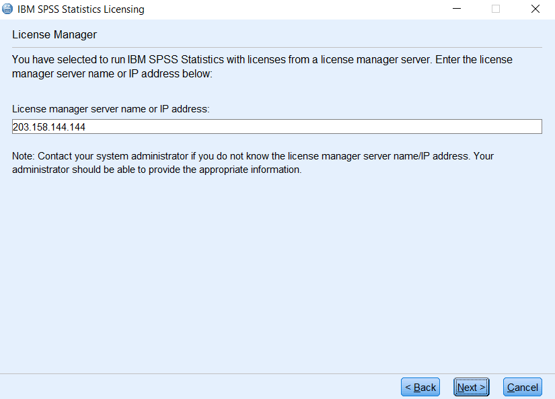Click the empty panel below the note text
The image size is (555, 399).
pos(276,273)
